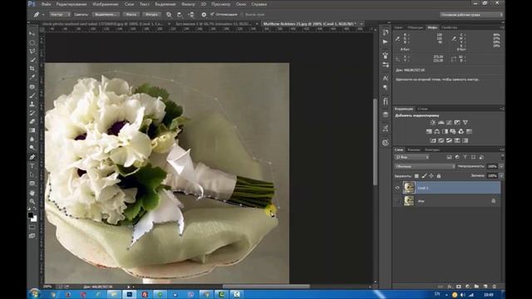532x299 pixels.
Task: Add a Hue/Saturation adjustment
Action: pyautogui.click(x=429, y=131)
